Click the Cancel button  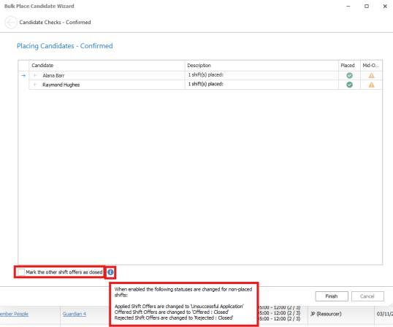pyautogui.click(x=367, y=296)
